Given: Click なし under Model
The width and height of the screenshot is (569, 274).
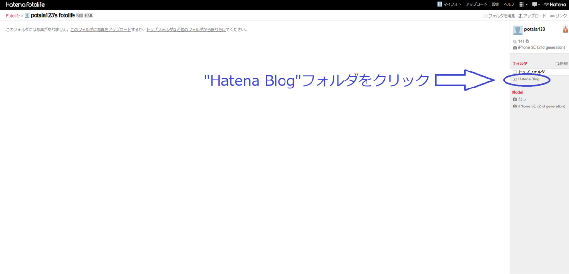Looking at the screenshot, I should (x=520, y=99).
